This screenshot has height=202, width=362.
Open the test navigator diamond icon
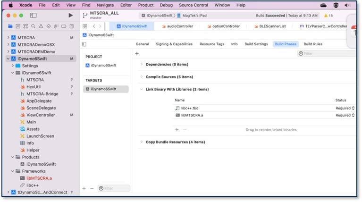click(x=49, y=26)
